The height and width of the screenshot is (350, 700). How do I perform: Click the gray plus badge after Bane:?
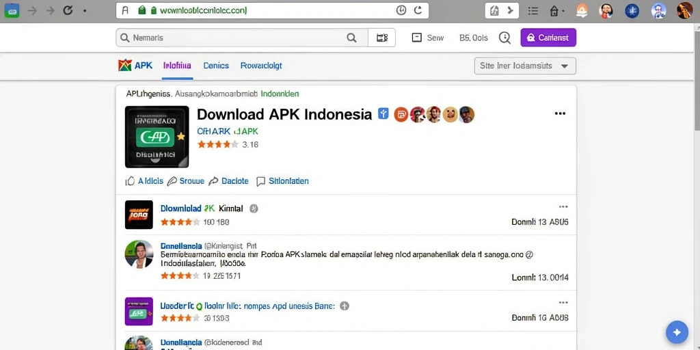pyautogui.click(x=345, y=306)
